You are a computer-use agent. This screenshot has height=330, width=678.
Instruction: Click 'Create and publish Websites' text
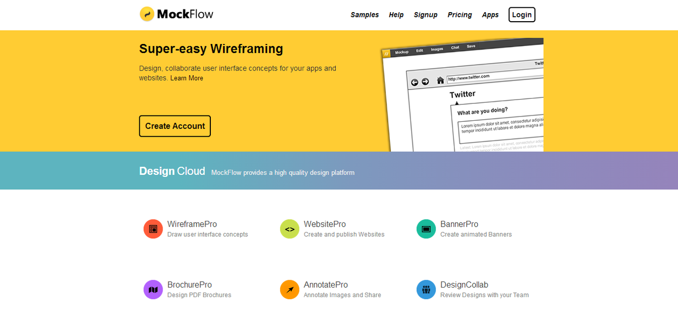pos(344,235)
